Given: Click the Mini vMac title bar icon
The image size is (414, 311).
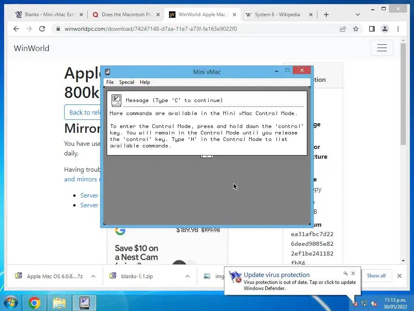Looking at the screenshot, I should pos(108,72).
